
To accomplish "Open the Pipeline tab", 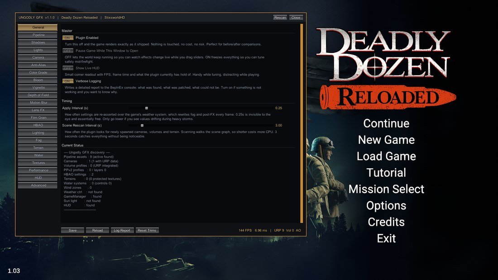I will click(x=38, y=35).
